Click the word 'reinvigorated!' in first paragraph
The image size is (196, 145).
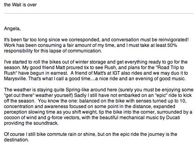tap(174, 40)
